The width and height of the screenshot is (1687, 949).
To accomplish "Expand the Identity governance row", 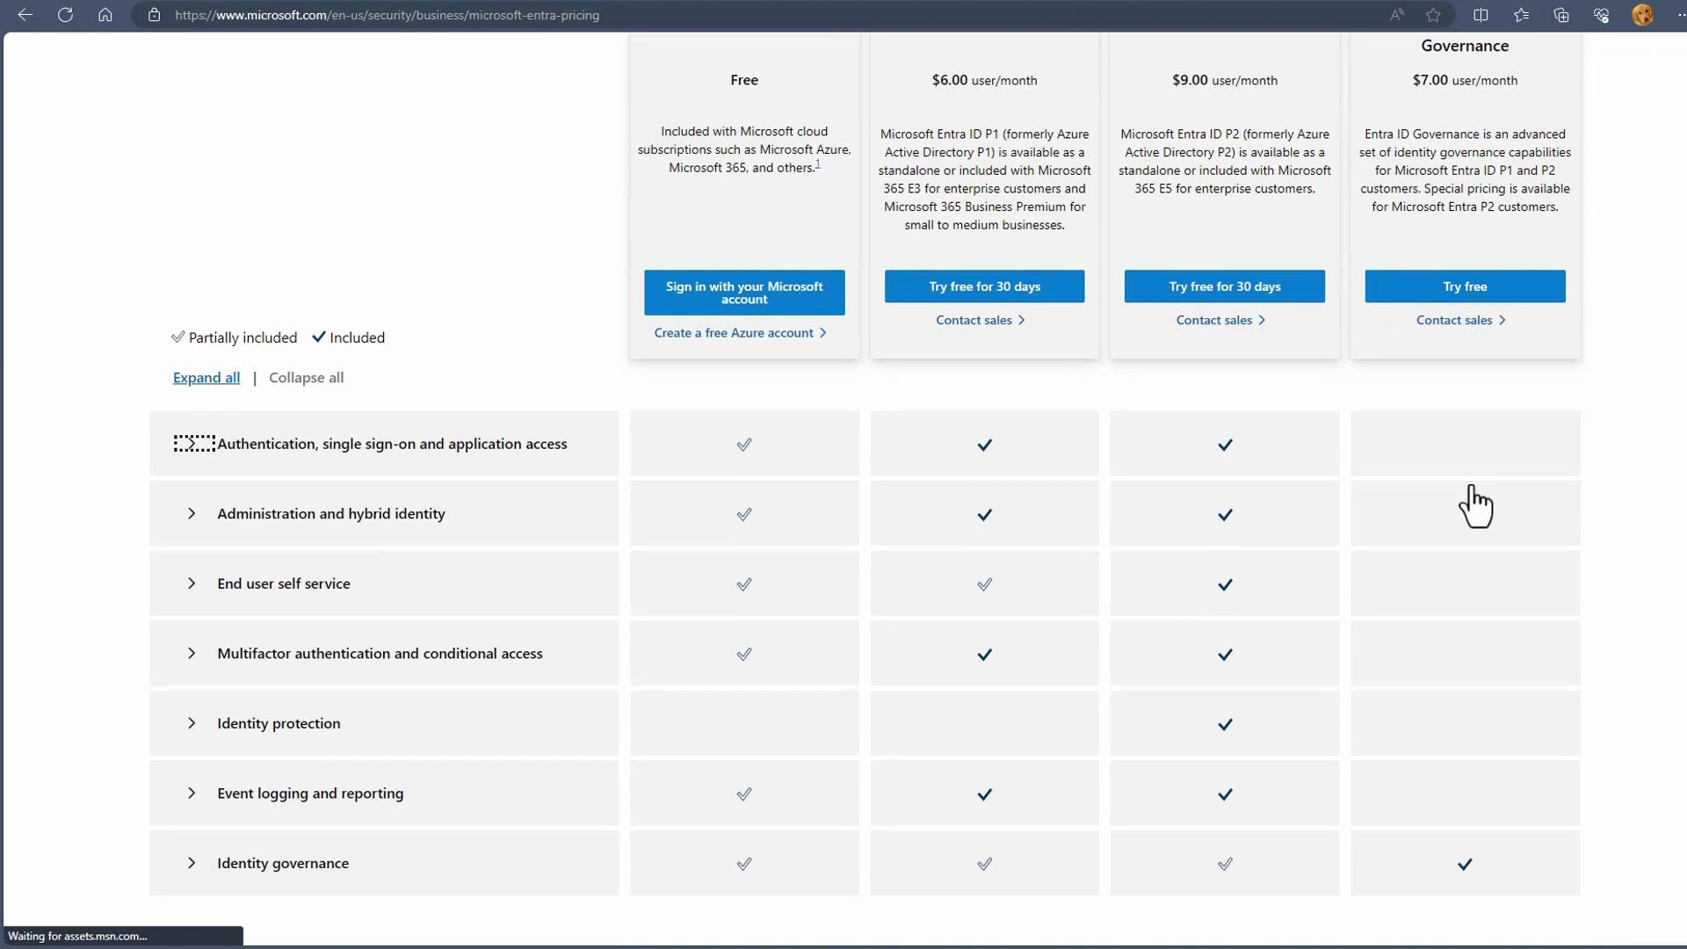I will [192, 864].
